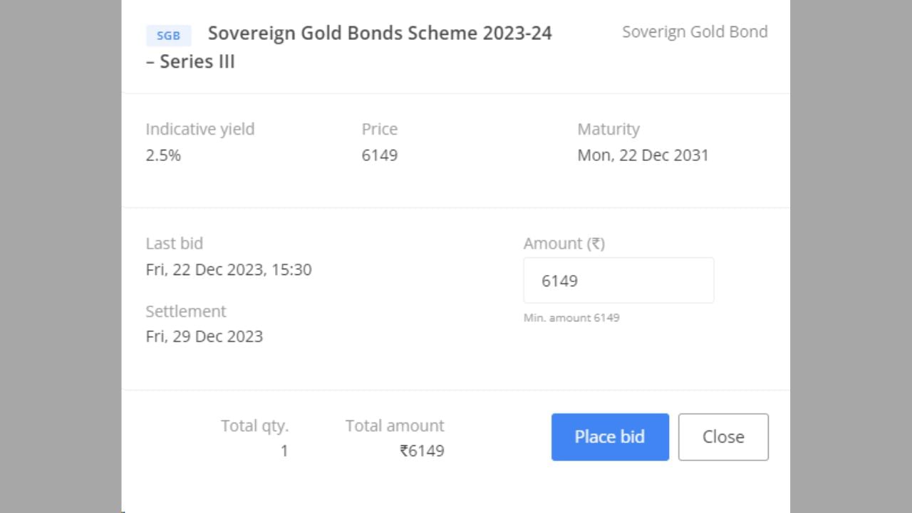This screenshot has width=912, height=513.
Task: Select the ₹6149 total amount value
Action: 422,451
